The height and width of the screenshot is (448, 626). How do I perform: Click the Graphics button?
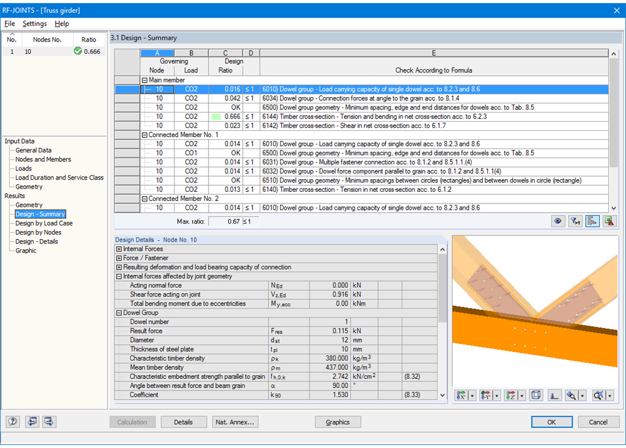click(x=337, y=422)
